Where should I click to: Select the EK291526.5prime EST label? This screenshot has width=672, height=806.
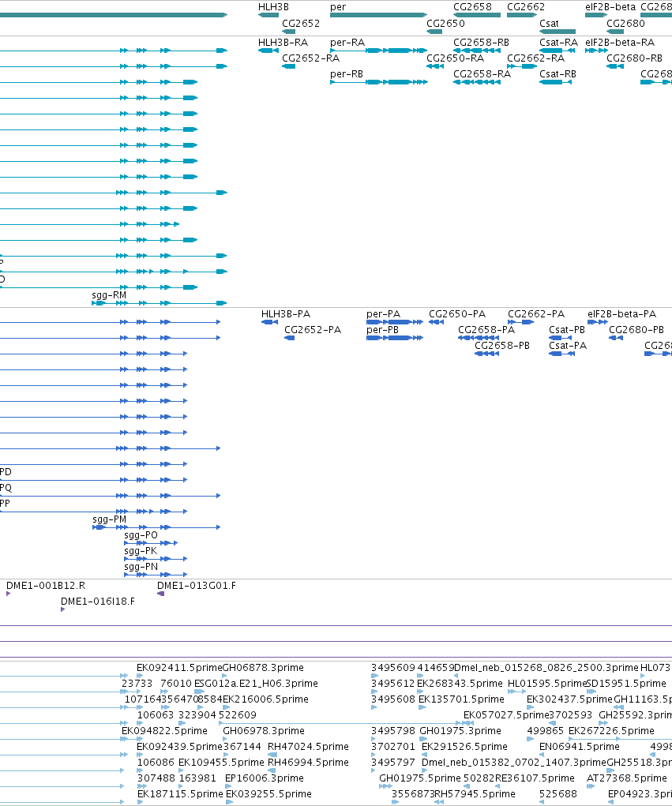pyautogui.click(x=464, y=747)
